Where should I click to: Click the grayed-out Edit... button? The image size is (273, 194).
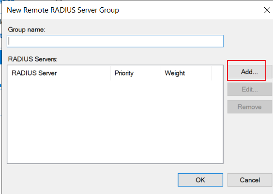[249, 89]
